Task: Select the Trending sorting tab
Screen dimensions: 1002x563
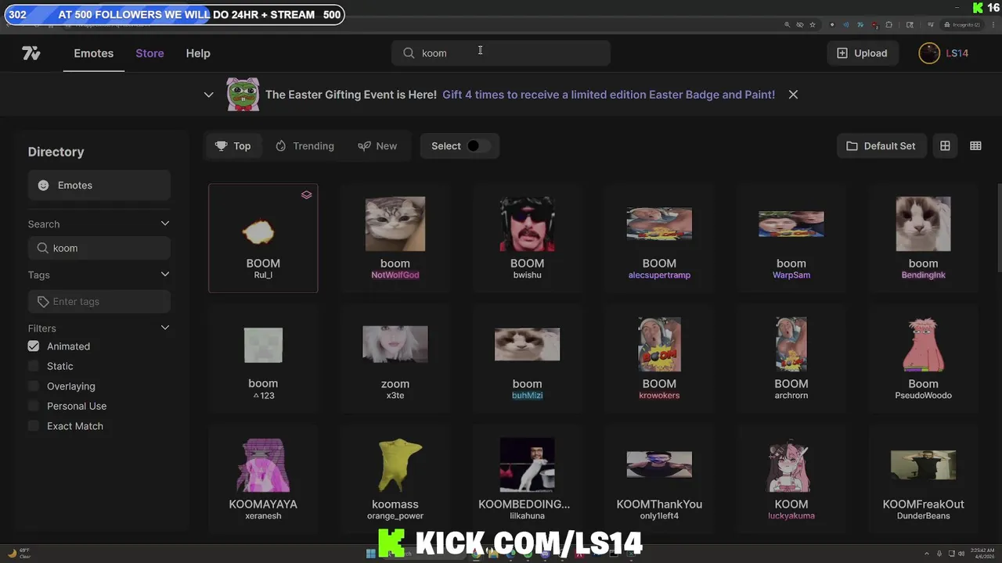Action: tap(305, 146)
